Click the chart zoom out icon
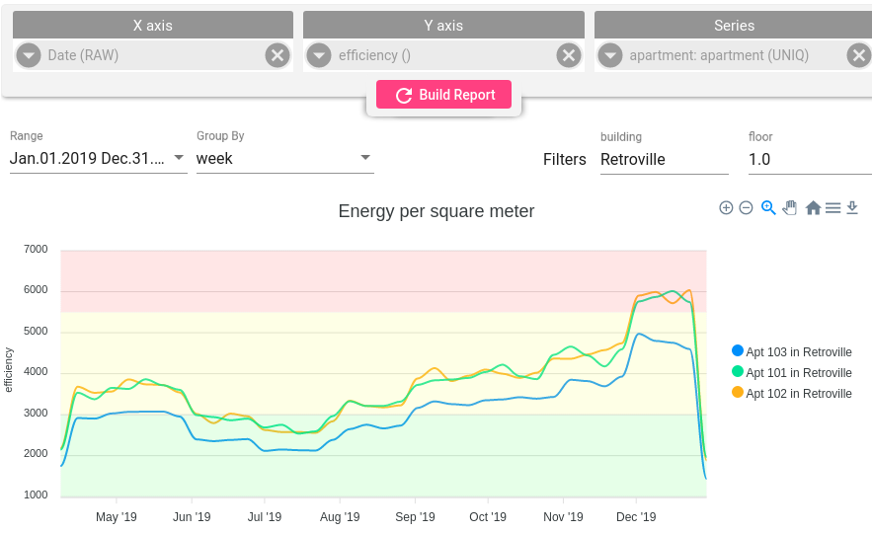The height and width of the screenshot is (533, 872). (x=747, y=208)
